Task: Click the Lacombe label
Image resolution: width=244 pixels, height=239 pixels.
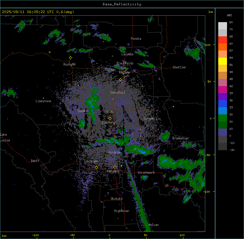Action: (x=127, y=54)
